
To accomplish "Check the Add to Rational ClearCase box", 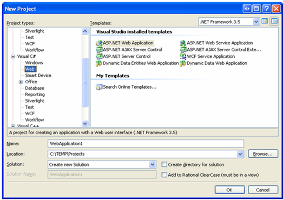I will tap(164, 175).
